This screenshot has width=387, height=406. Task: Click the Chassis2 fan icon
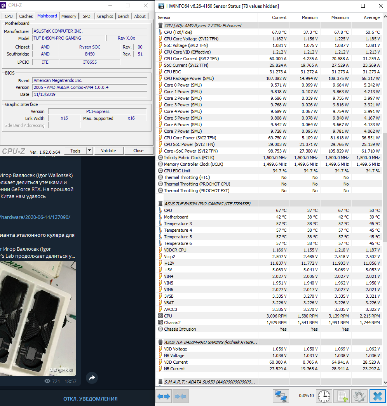160,323
